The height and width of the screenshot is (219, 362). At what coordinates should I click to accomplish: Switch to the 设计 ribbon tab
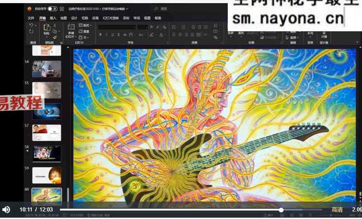74,18
